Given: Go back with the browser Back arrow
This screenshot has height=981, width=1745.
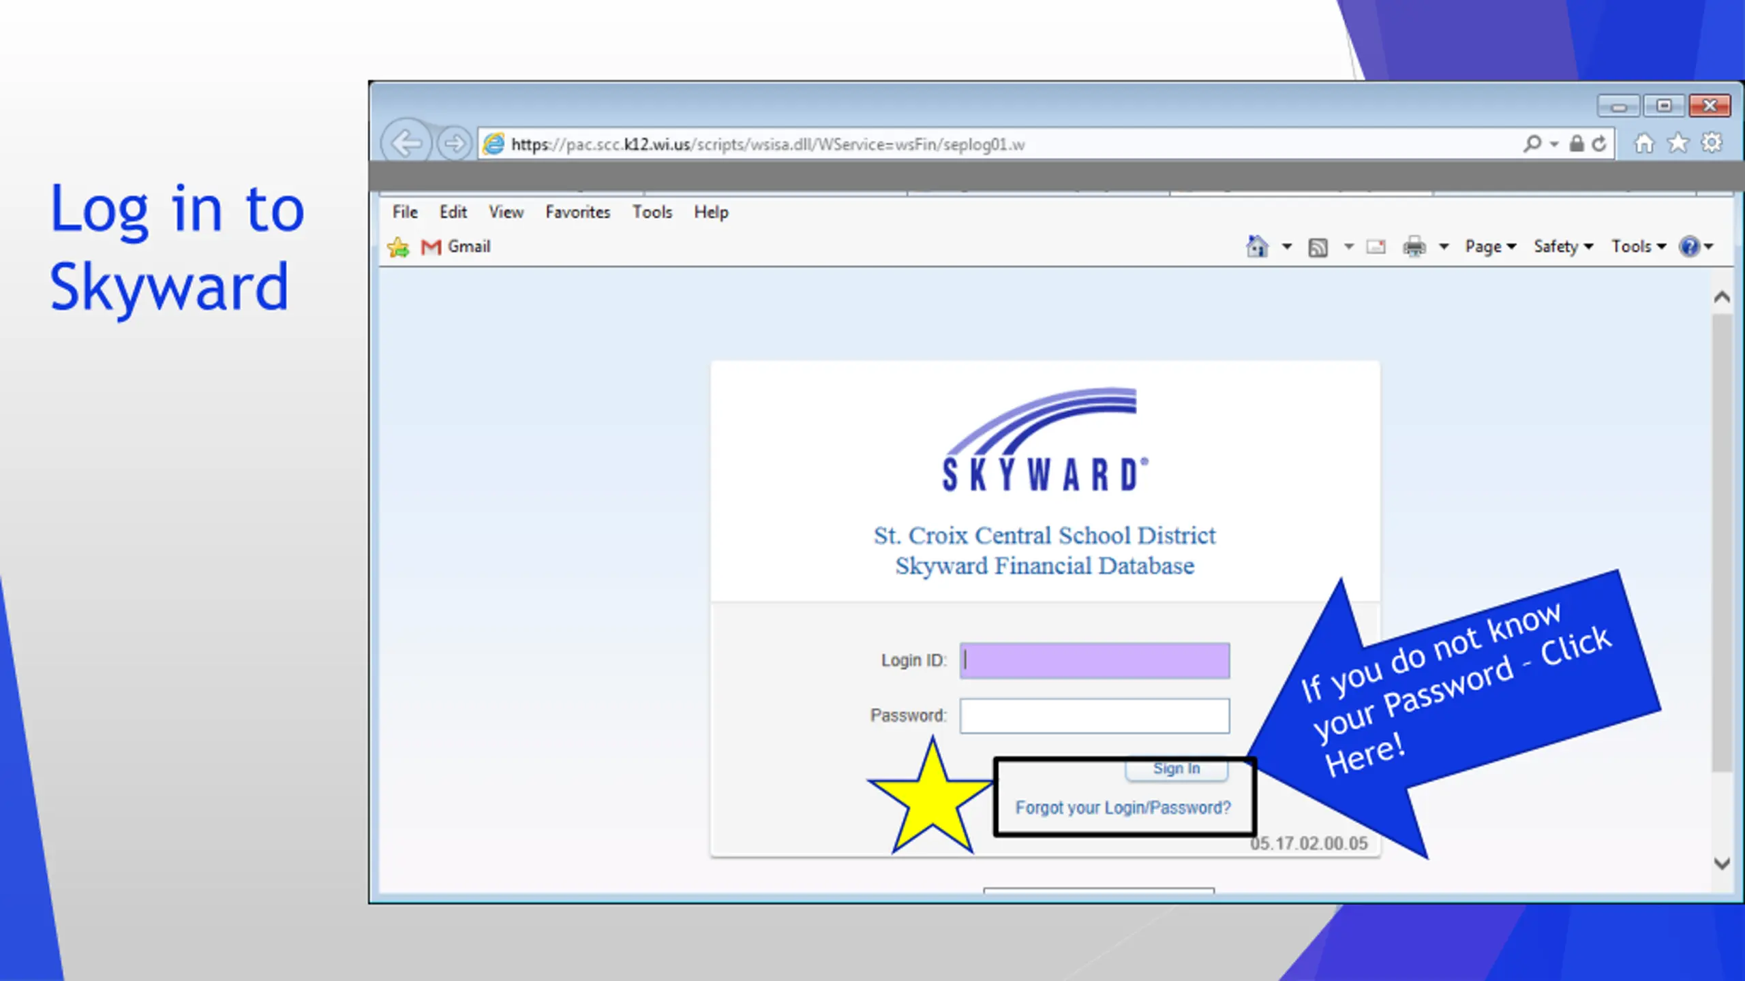Looking at the screenshot, I should pyautogui.click(x=407, y=144).
